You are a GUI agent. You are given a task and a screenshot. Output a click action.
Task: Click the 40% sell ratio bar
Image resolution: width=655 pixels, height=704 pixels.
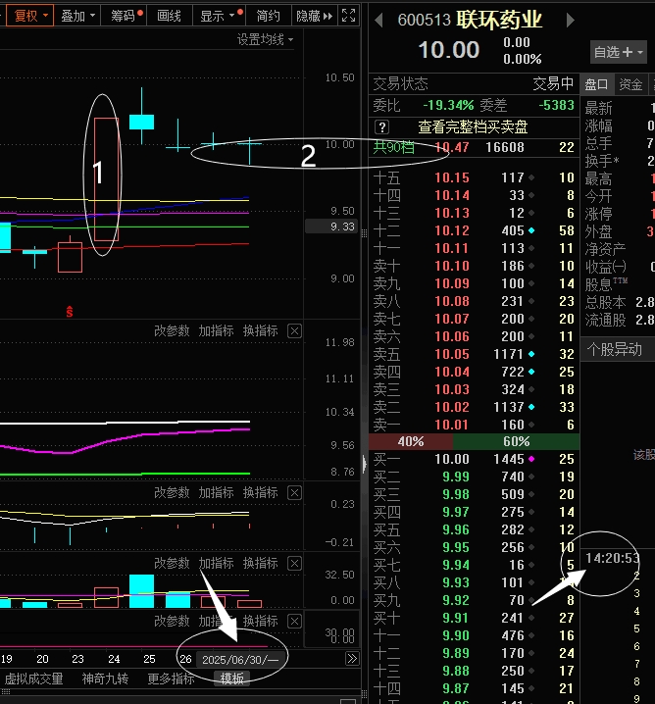[x=411, y=442]
